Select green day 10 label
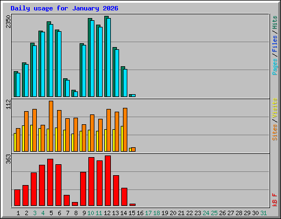Viewport: 281px width, 219px height. pos(91,213)
